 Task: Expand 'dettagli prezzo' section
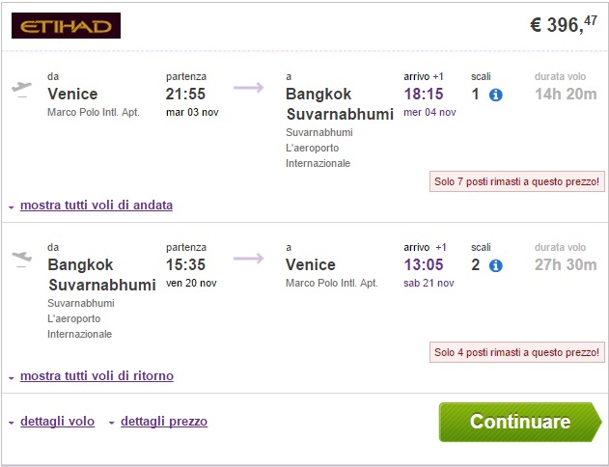click(x=163, y=422)
